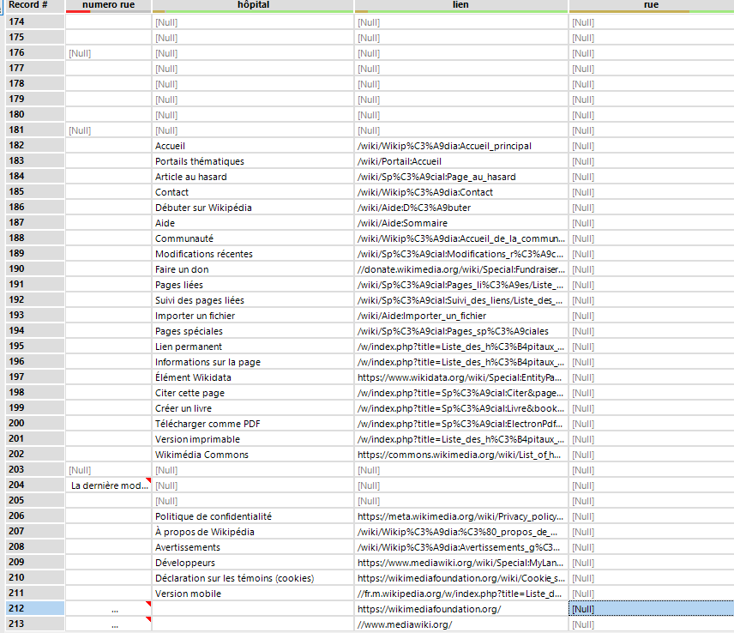The width and height of the screenshot is (734, 633).
Task: Click the 'Communauté' cell
Action: (x=253, y=238)
